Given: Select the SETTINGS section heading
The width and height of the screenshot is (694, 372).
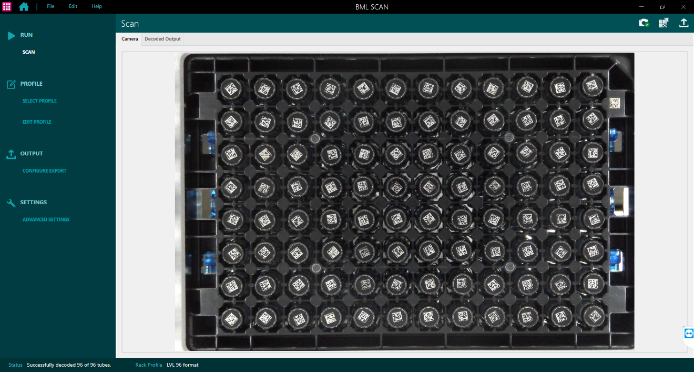Looking at the screenshot, I should click(34, 203).
